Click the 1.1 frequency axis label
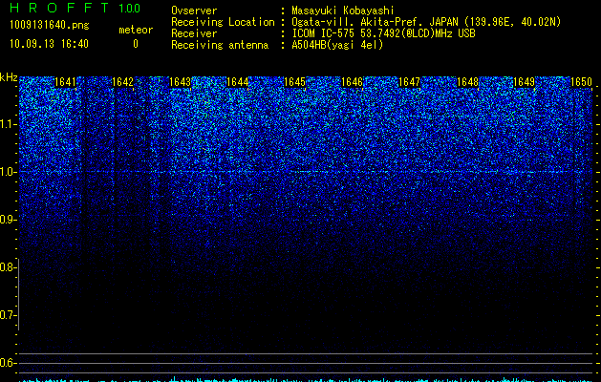601x382 pixels. (x=8, y=124)
